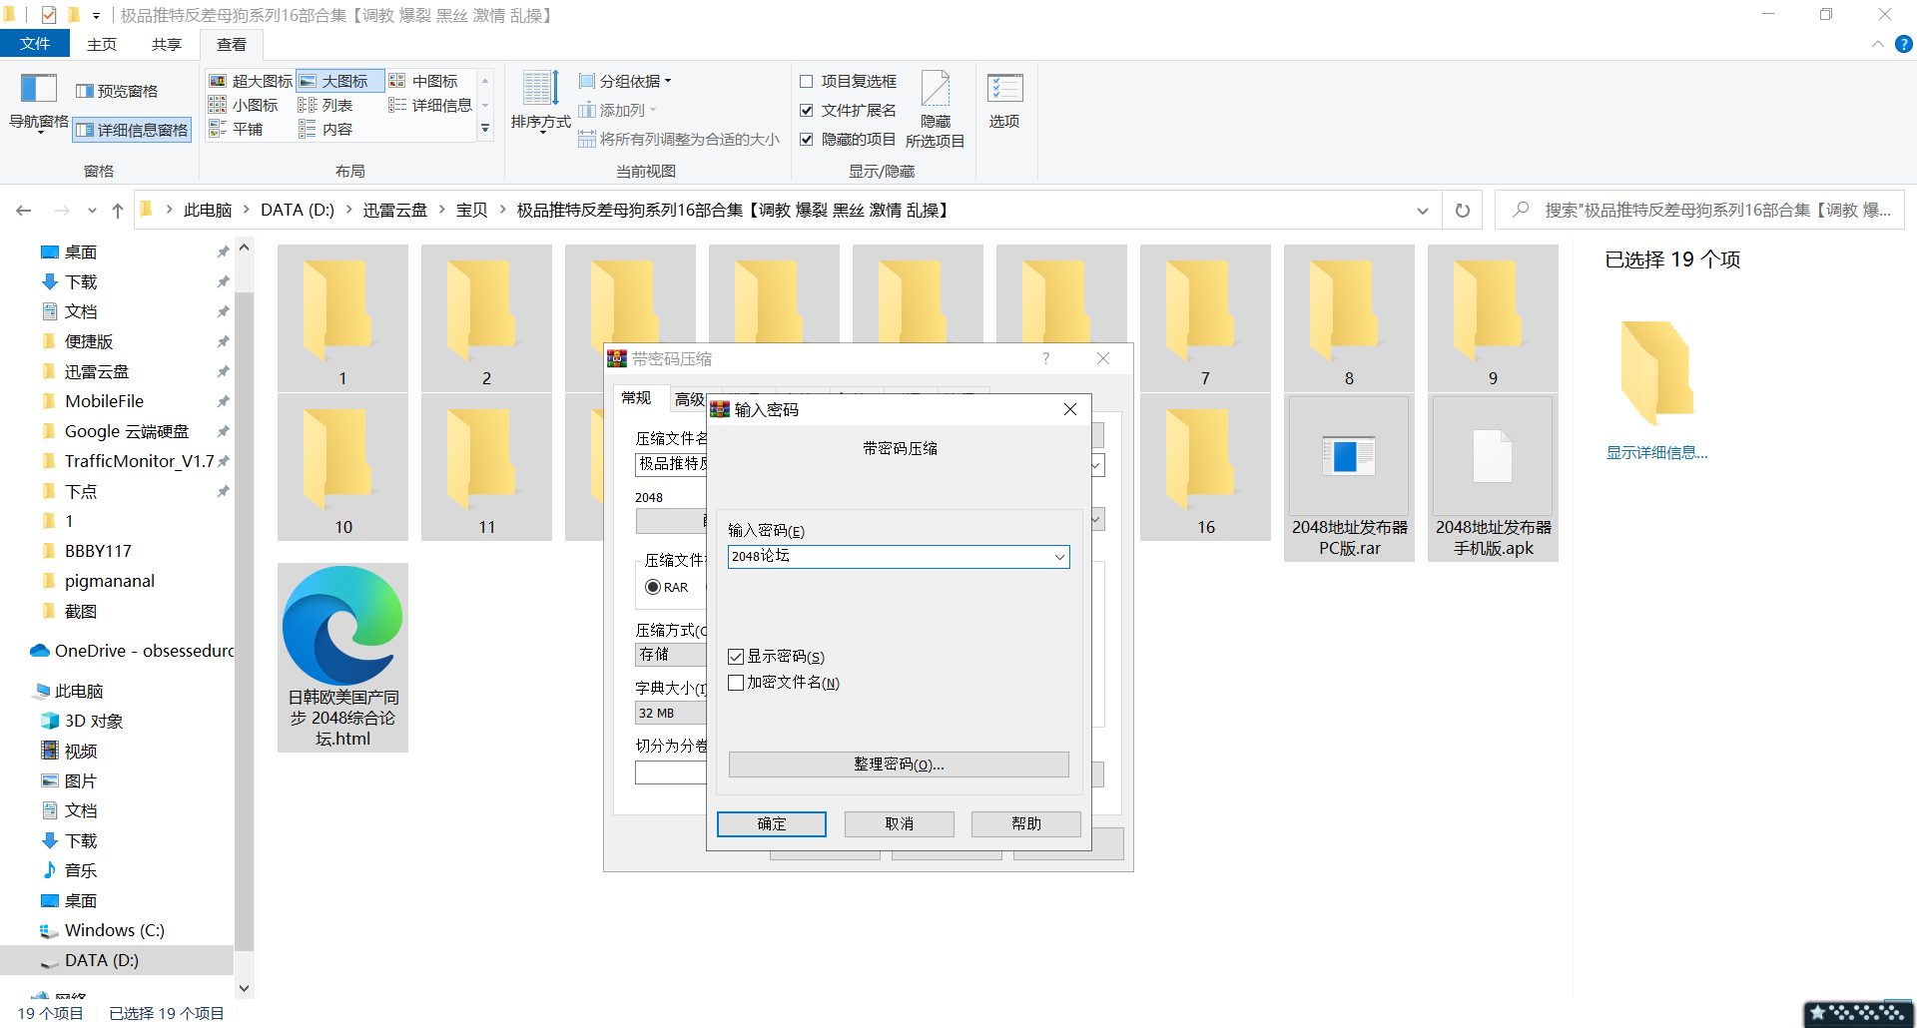Click the refresh button beside address bar
Viewport: 1917px width, 1028px height.
(x=1463, y=211)
